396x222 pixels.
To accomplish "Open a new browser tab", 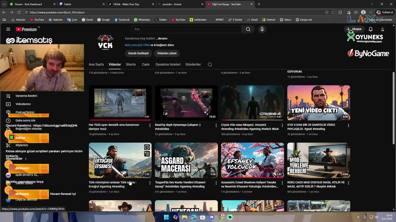I will [x=259, y=4].
